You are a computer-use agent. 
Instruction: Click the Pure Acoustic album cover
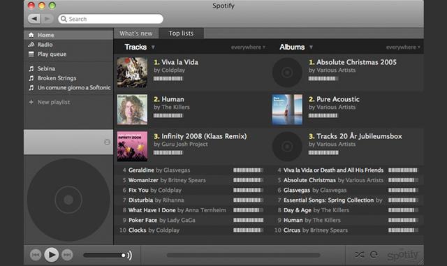[287, 110]
